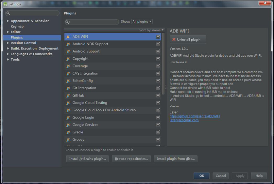Screen dimensions: 274x184
Task: Toggle the EditorConfig plugin checkbox
Action: [158, 81]
